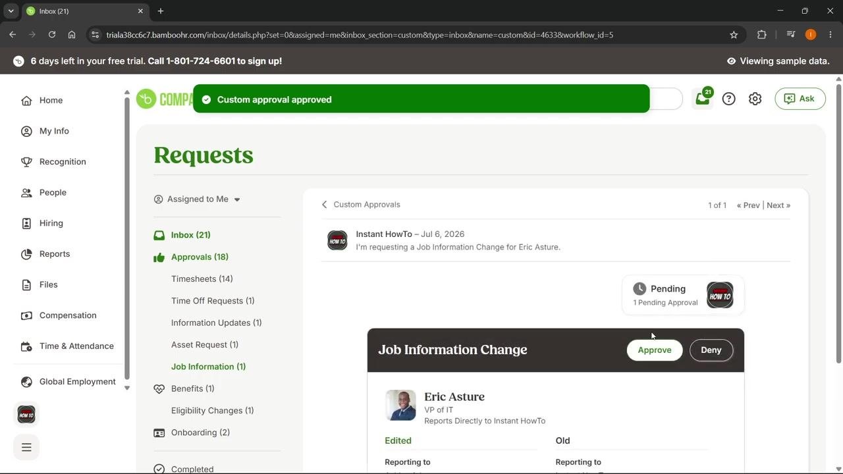Open the settings gear icon
The width and height of the screenshot is (843, 474).
(x=755, y=99)
